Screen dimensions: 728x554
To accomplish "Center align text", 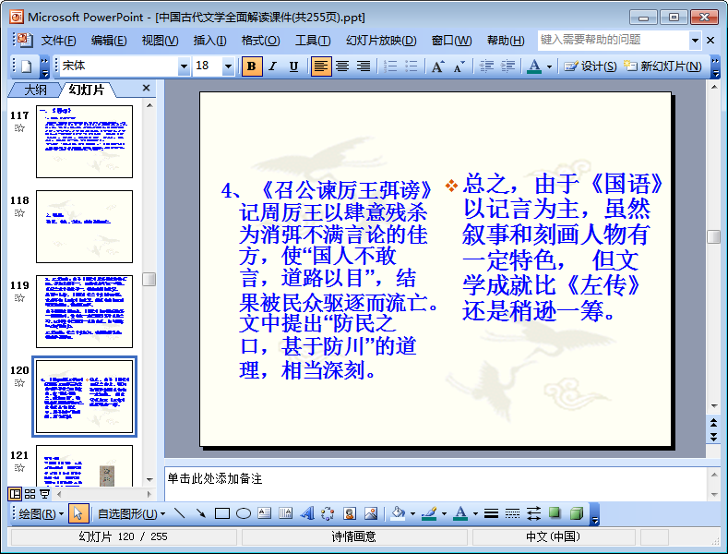I will 342,66.
